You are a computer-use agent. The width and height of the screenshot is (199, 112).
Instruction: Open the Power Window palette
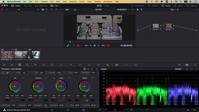[80, 65]
